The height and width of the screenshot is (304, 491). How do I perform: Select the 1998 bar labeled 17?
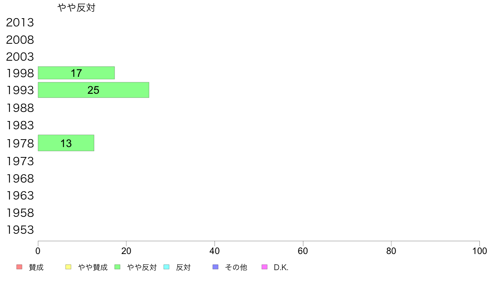[76, 73]
